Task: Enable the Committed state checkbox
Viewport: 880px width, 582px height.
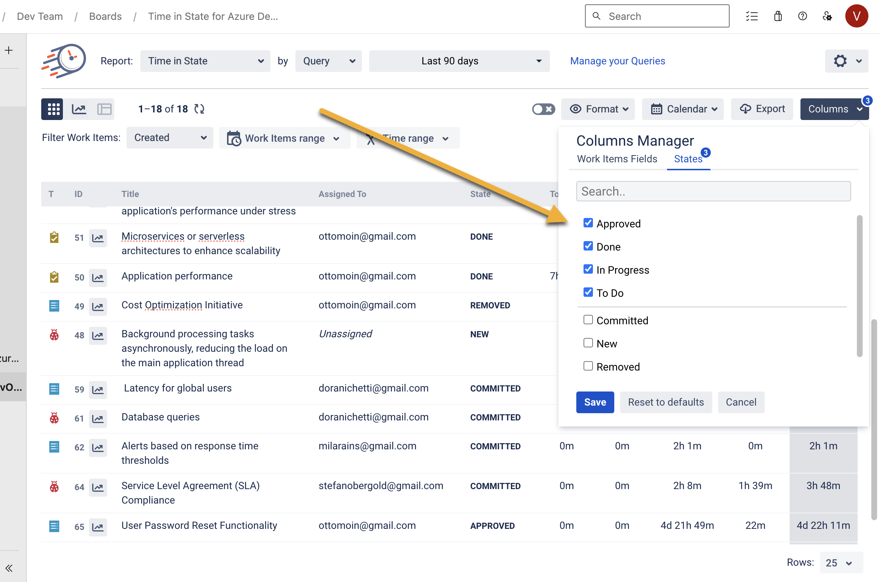Action: tap(588, 320)
